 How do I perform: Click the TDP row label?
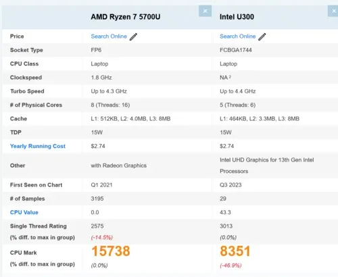tap(16, 132)
